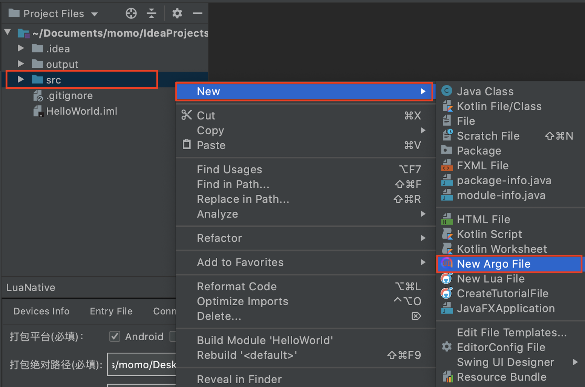Viewport: 585px width, 387px height.
Task: Click the EditorConfig File gear icon
Action: (x=447, y=347)
